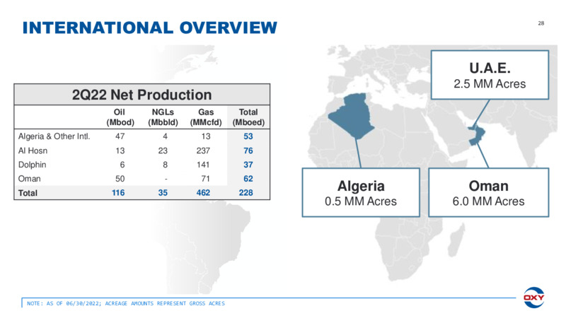566x318 pixels.
Task: Click grand total value 228
Action: tap(246, 193)
